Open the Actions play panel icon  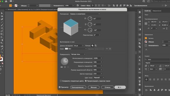(140, 69)
